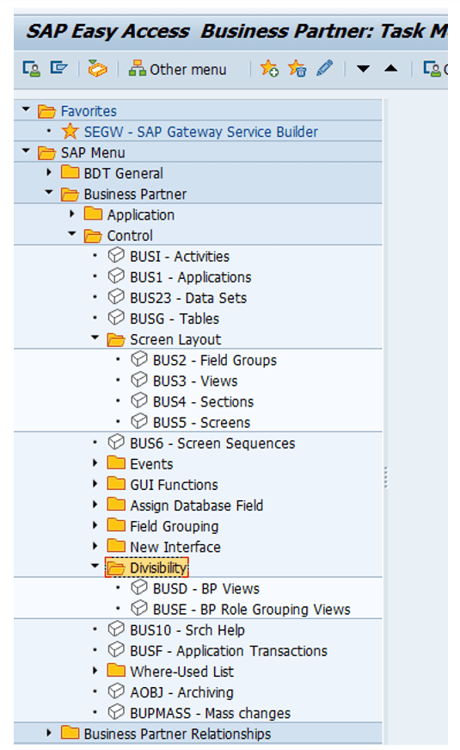Collapse the Business Partner folder
Screen dimensions: 460x750
tap(49, 193)
